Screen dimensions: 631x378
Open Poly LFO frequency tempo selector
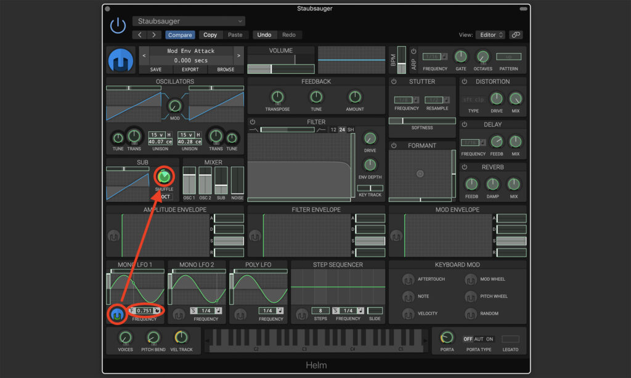point(280,311)
